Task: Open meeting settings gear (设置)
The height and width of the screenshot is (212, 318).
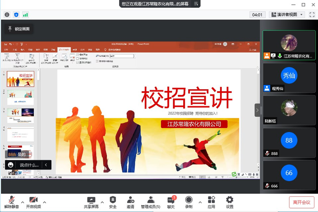Action: tap(230, 200)
